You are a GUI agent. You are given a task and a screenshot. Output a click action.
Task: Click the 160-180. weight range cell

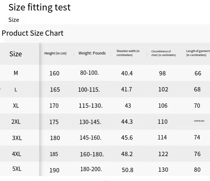pyautogui.click(x=92, y=154)
